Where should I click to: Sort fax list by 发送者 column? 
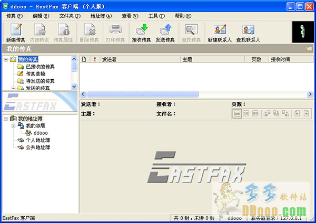pyautogui.click(x=140, y=59)
